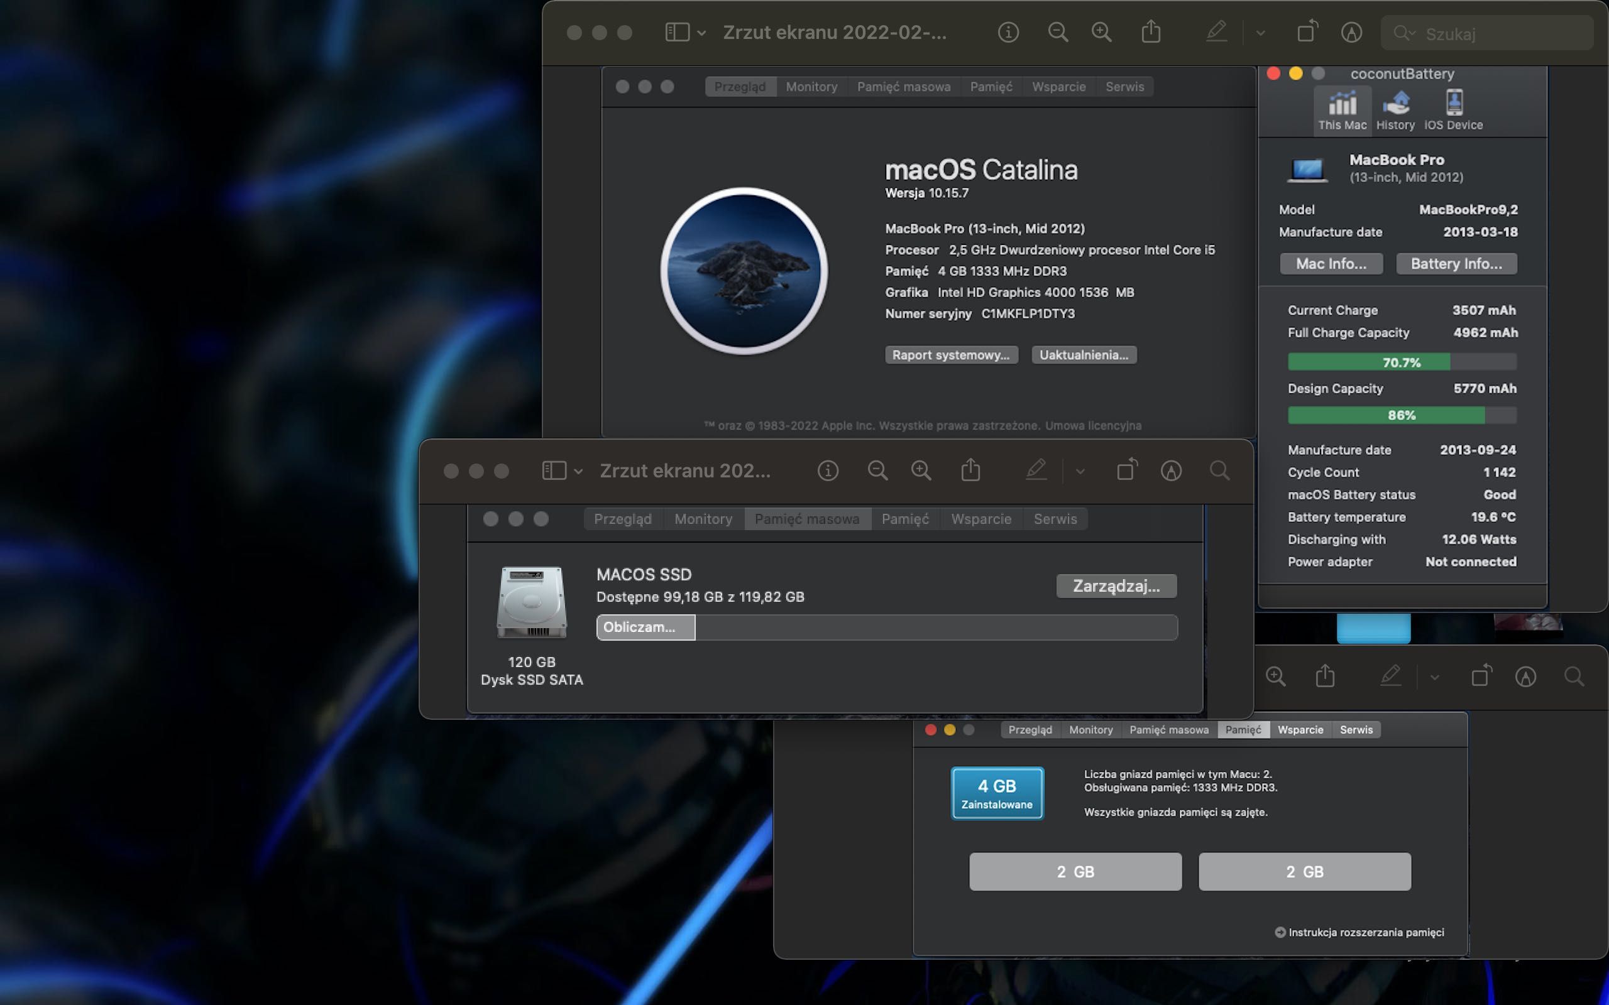Open Battery Info... in coconutBattery
Screen dimensions: 1609x1005
tap(1456, 264)
